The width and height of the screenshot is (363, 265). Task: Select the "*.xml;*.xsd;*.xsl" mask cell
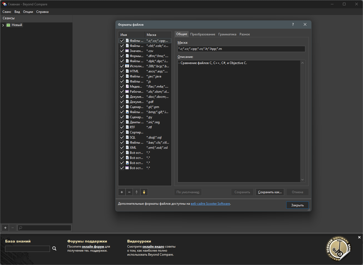pyautogui.click(x=157, y=148)
